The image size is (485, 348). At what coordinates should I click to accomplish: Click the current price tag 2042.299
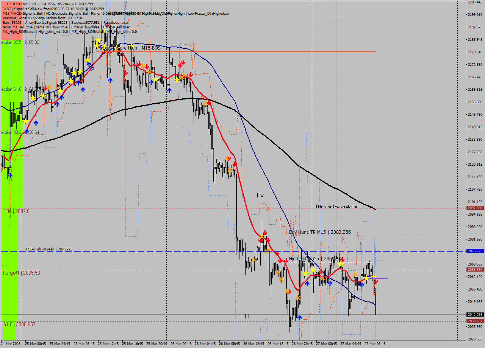475,315
